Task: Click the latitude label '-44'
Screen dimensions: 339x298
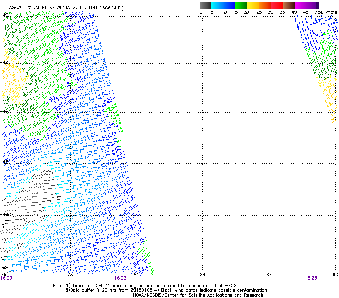Action: click(x=4, y=111)
